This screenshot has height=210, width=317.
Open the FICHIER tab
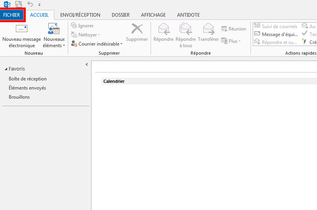(x=11, y=15)
